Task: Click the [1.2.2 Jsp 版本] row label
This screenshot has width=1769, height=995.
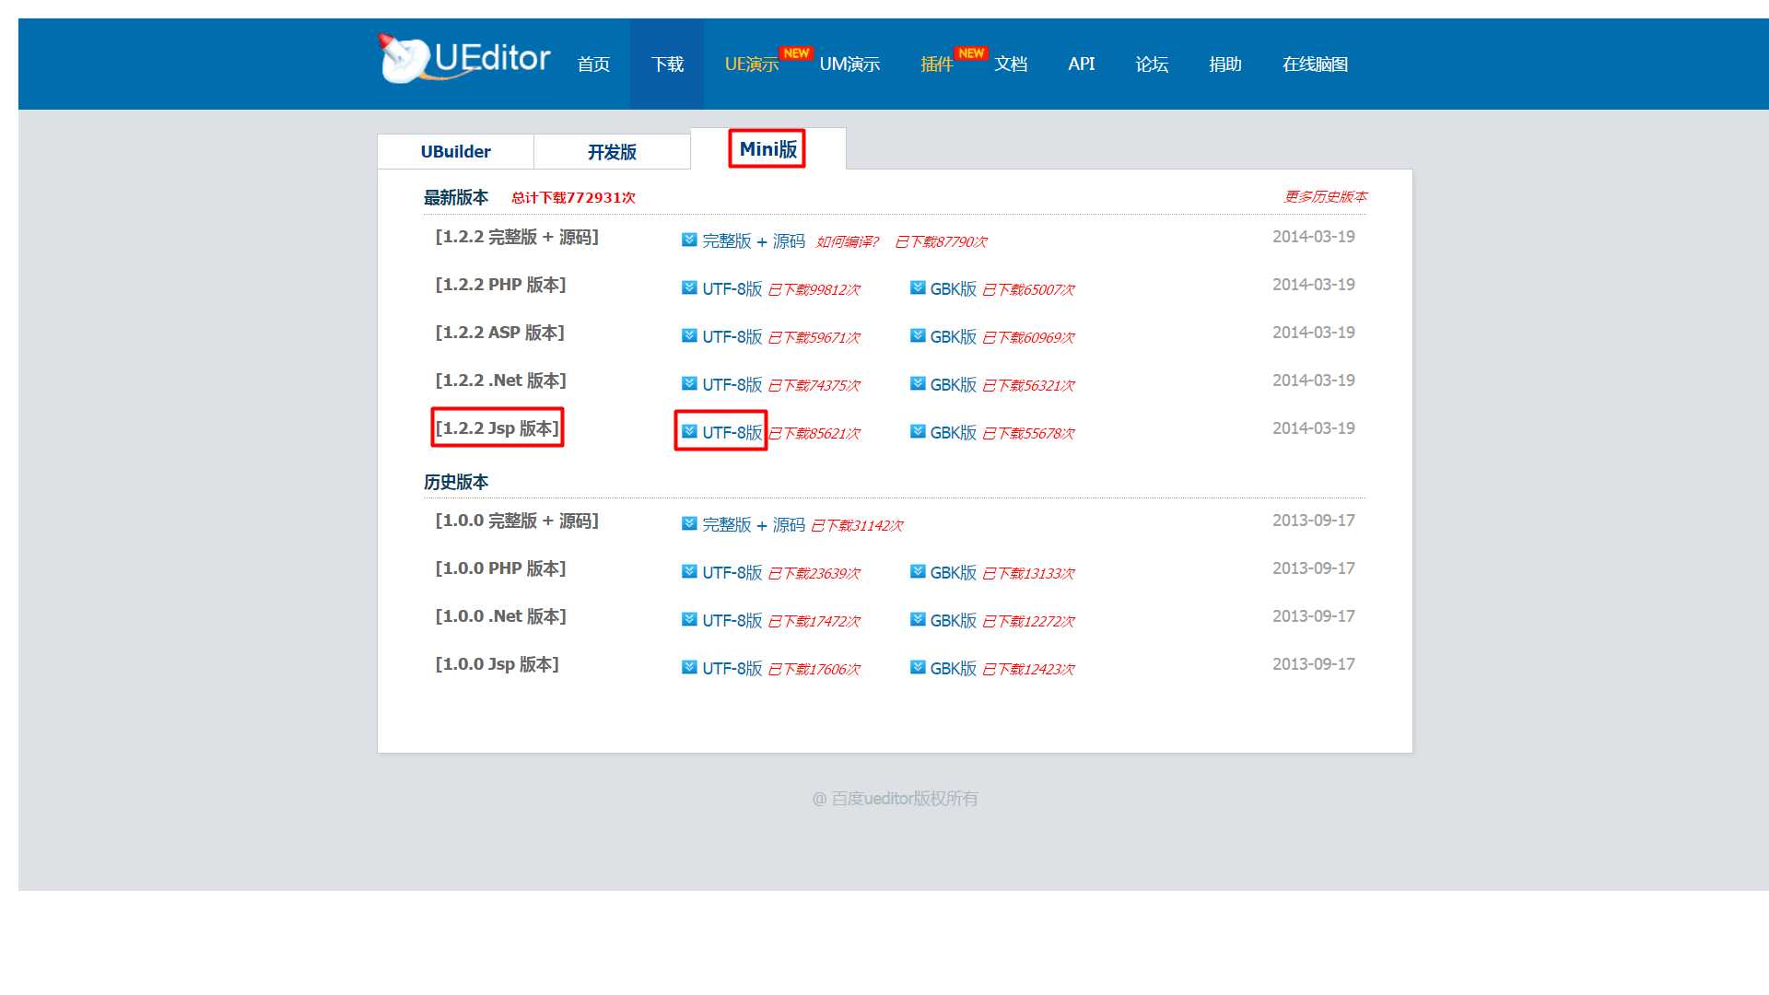Action: tap(498, 428)
